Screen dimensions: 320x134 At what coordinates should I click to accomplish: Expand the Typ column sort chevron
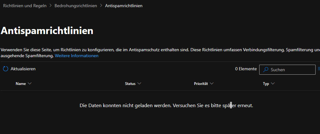click(x=273, y=84)
